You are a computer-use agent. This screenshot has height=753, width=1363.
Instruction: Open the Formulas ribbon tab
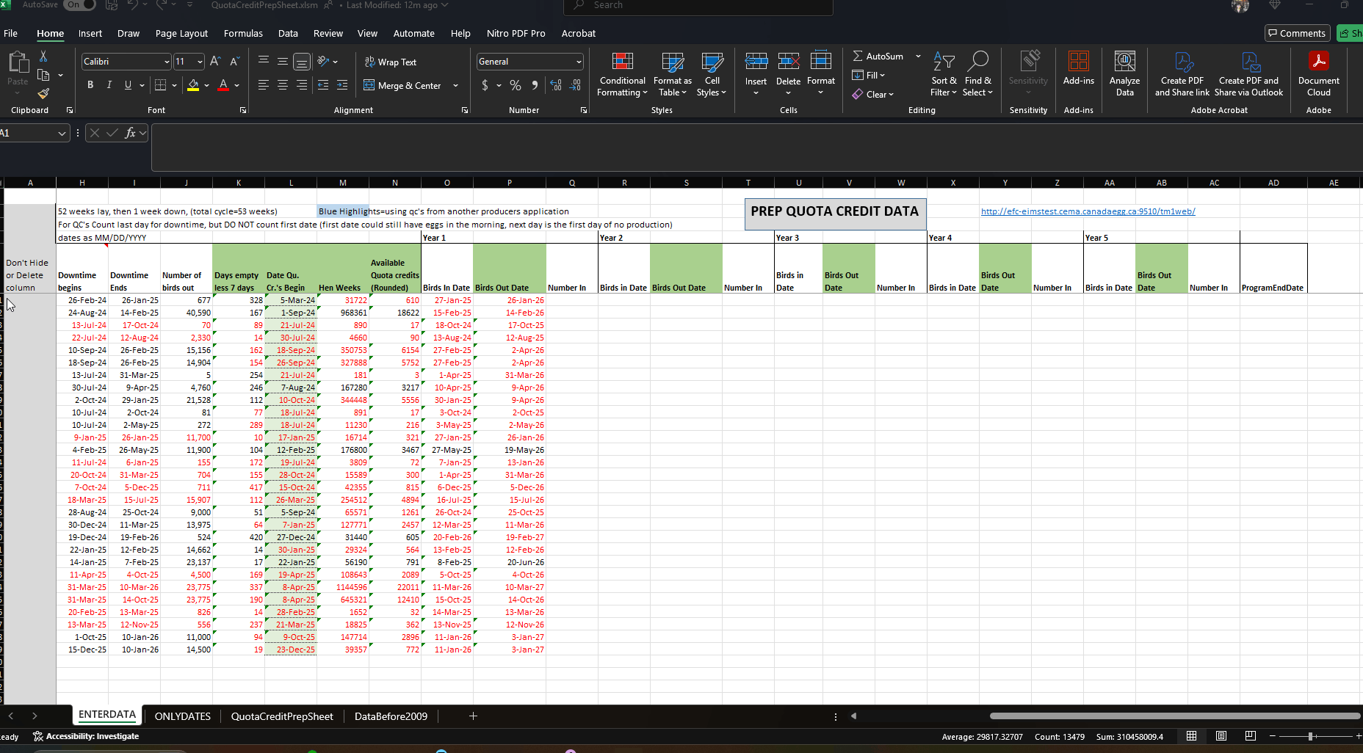click(243, 33)
